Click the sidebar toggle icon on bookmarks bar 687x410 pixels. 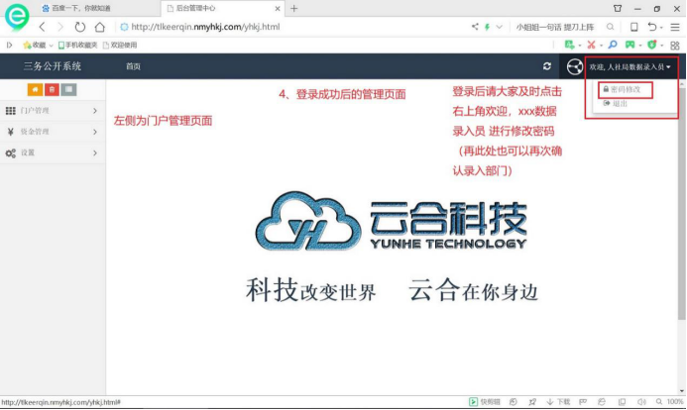pyautogui.click(x=9, y=45)
